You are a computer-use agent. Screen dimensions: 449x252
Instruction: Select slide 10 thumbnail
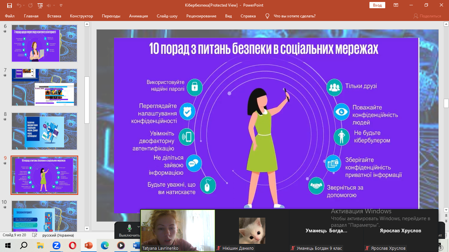(x=44, y=217)
